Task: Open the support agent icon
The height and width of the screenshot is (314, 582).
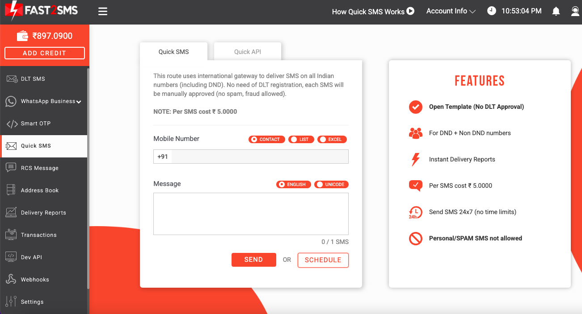Action: coord(575,12)
